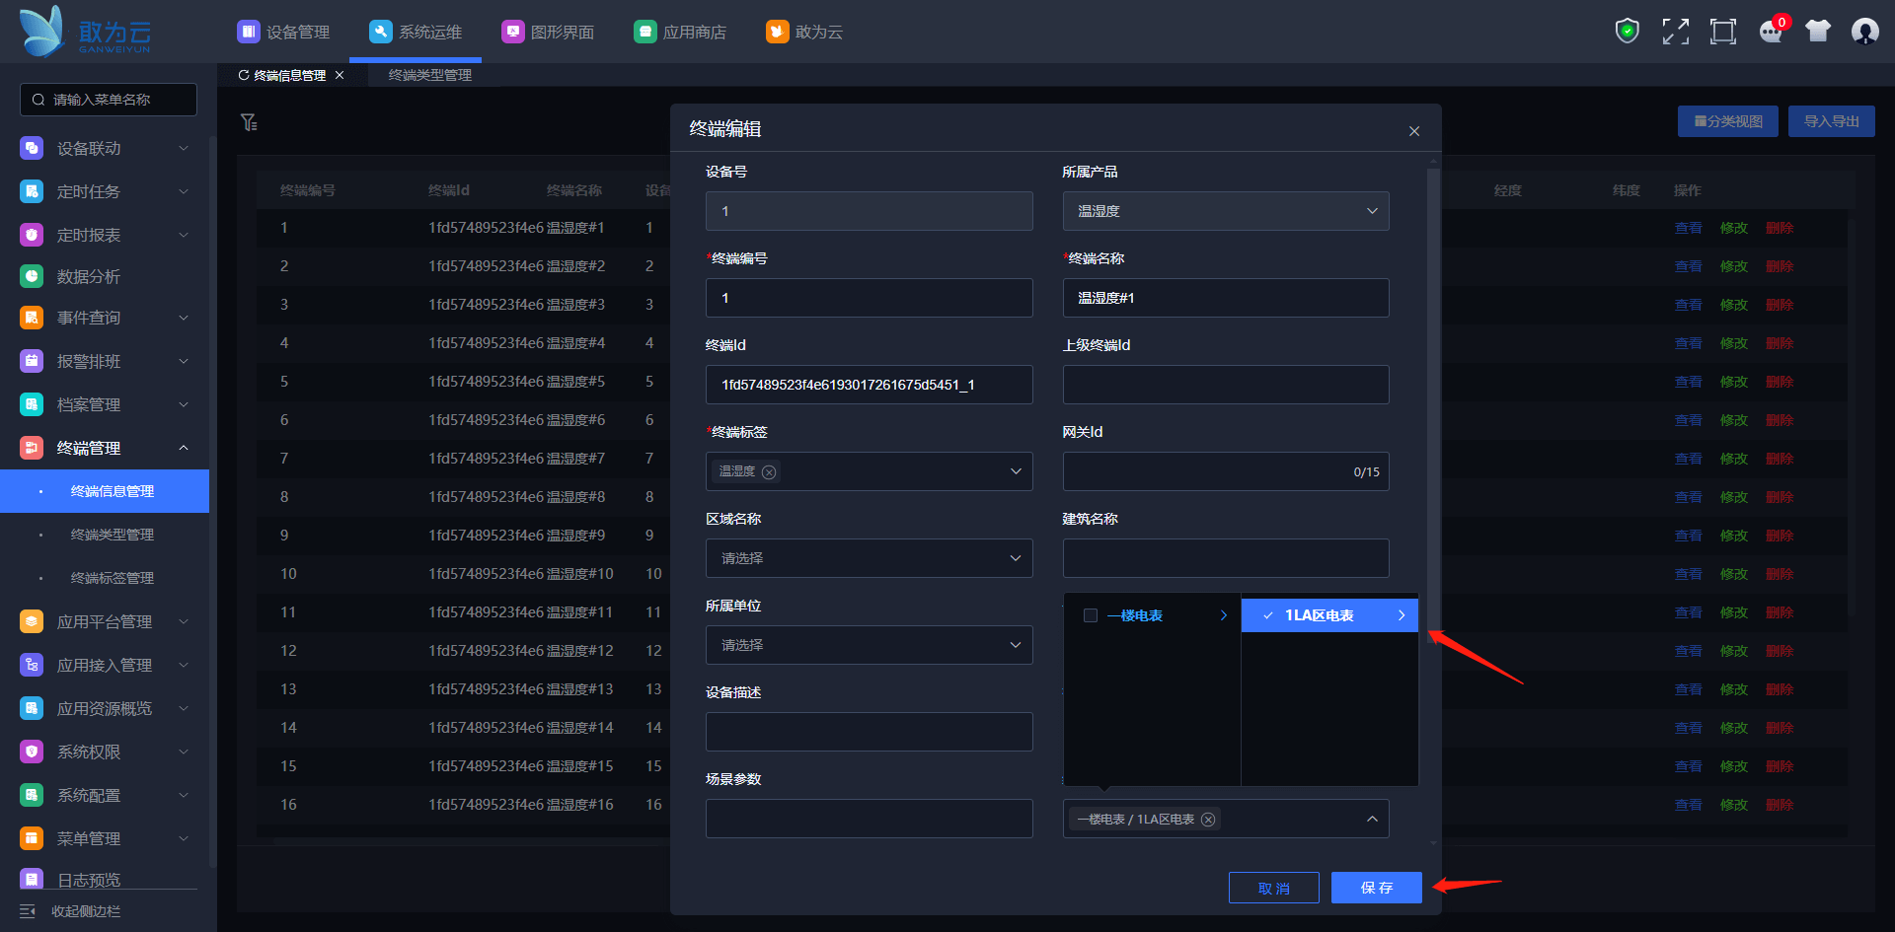Open the 区域名称 dropdown
The width and height of the screenshot is (1895, 932).
tap(869, 558)
